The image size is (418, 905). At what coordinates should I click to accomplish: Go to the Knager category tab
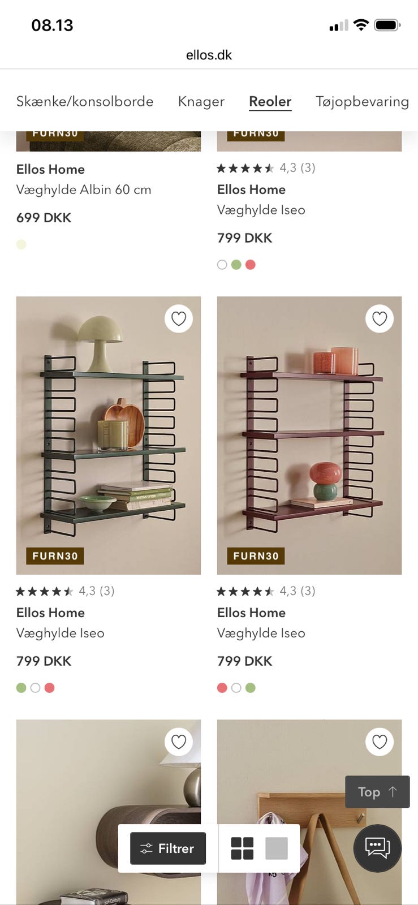[201, 101]
